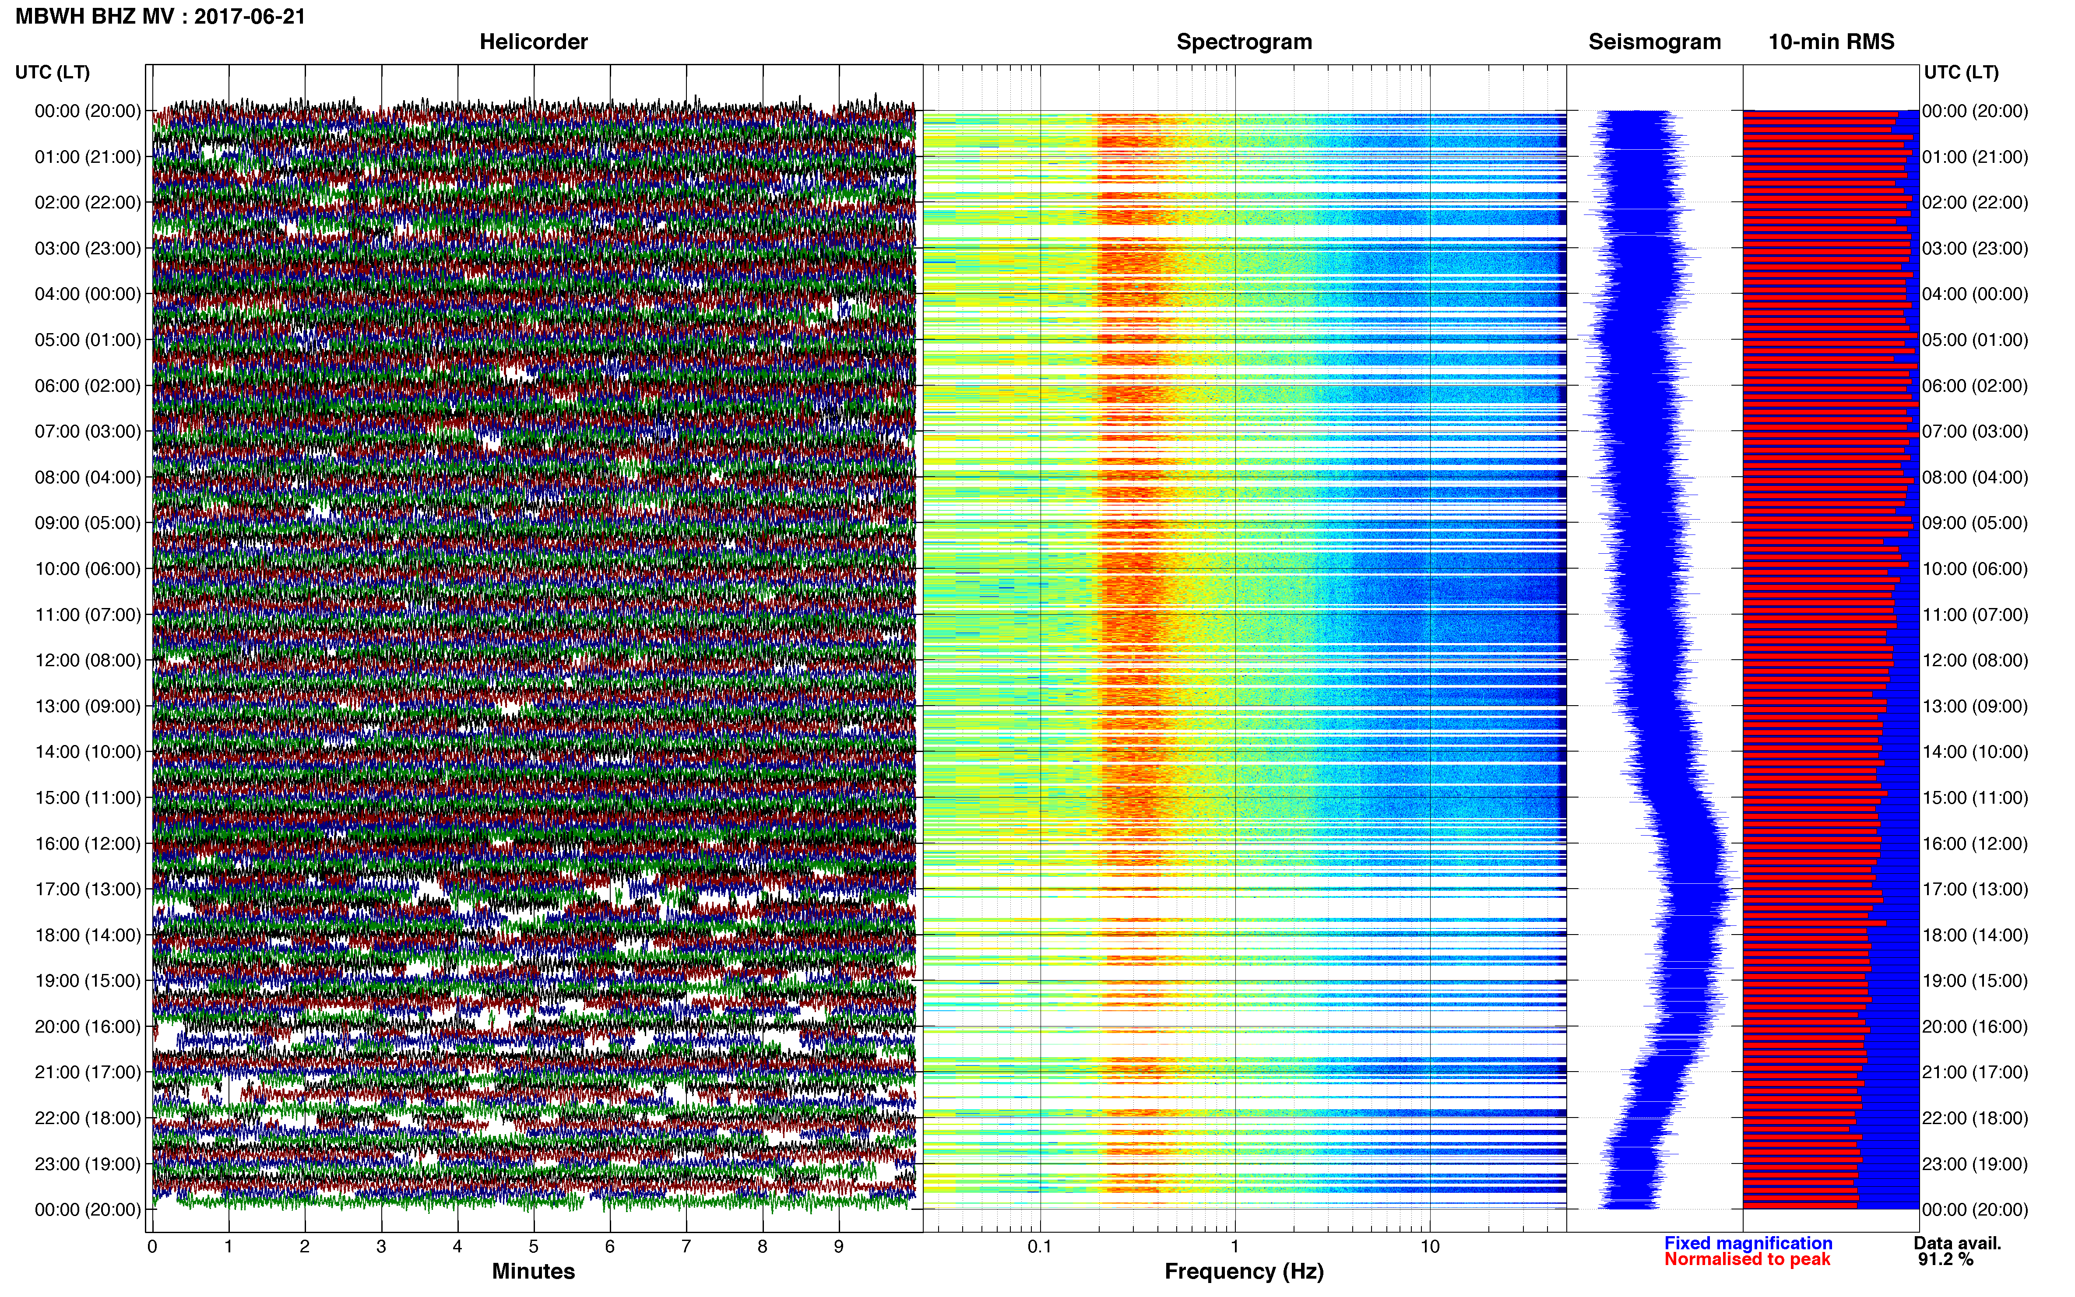Click minute tick label '5' on helicorder axis
The width and height of the screenshot is (2075, 1297).
tap(534, 1246)
